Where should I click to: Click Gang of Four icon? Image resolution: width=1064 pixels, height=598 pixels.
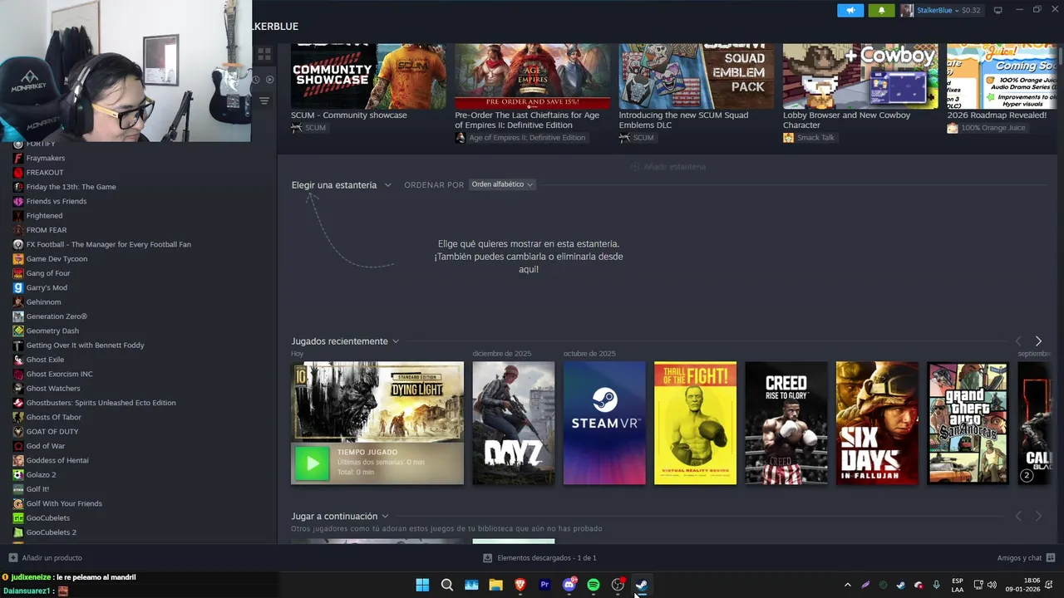pos(18,273)
